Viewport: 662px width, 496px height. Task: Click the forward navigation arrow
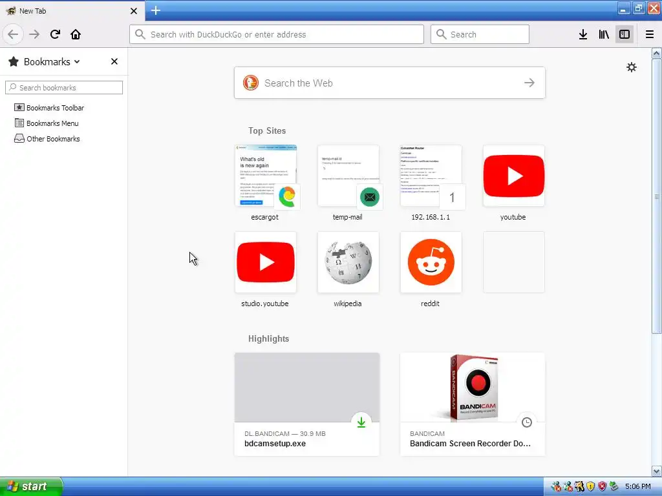tap(34, 34)
